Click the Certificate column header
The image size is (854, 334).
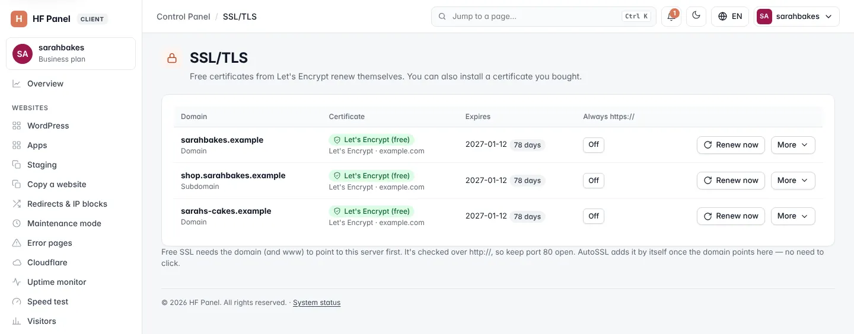tap(347, 117)
